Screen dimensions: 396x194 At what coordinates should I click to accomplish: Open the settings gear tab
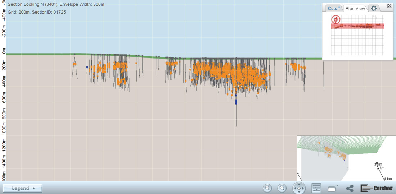coord(374,9)
